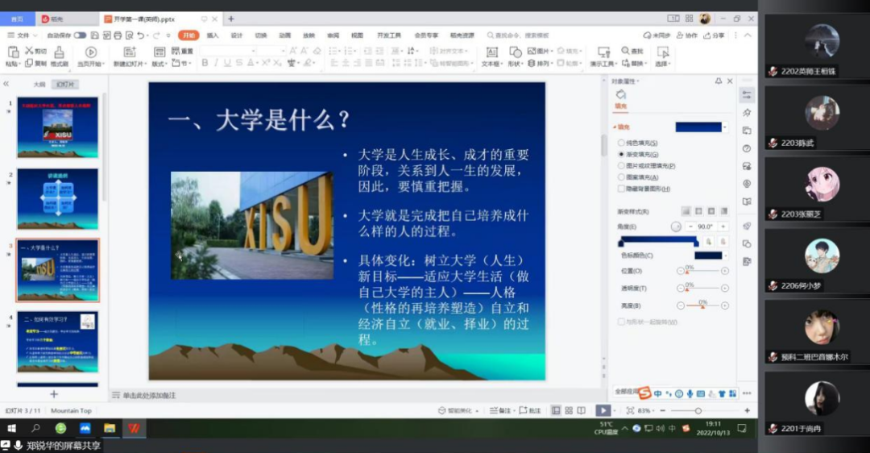Click the Transparency (透明度) slider
Screen dimensions: 870x453
pyautogui.click(x=702, y=289)
